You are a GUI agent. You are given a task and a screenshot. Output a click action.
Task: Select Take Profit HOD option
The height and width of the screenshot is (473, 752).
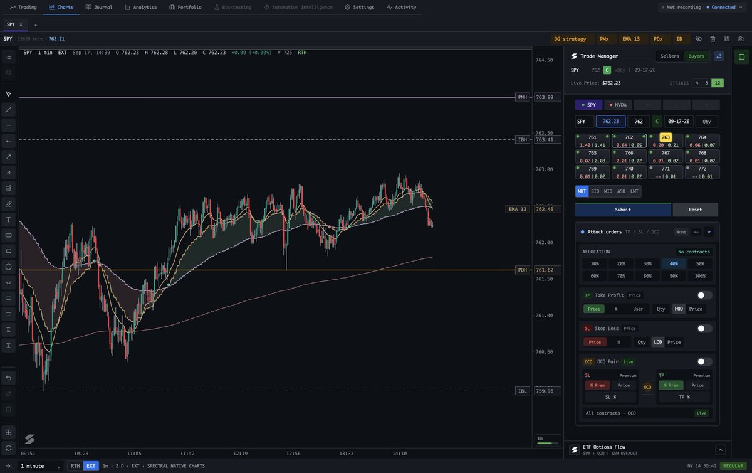point(679,309)
